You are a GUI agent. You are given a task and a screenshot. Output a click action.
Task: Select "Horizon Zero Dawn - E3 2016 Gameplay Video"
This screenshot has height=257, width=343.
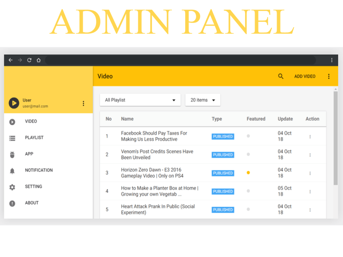[152, 173]
